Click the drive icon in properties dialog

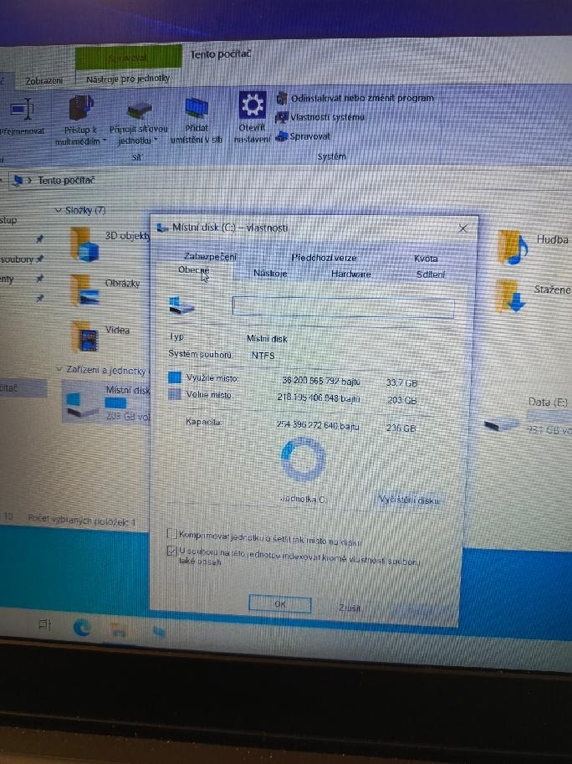point(182,306)
